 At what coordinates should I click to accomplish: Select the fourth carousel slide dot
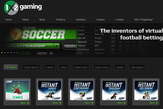(x=11, y=53)
